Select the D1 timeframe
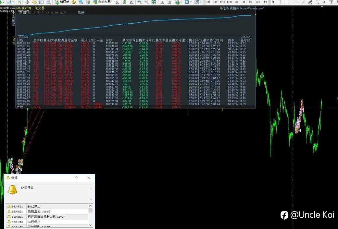Image resolution: width=338 pixels, height=229 pixels. coord(251,2)
